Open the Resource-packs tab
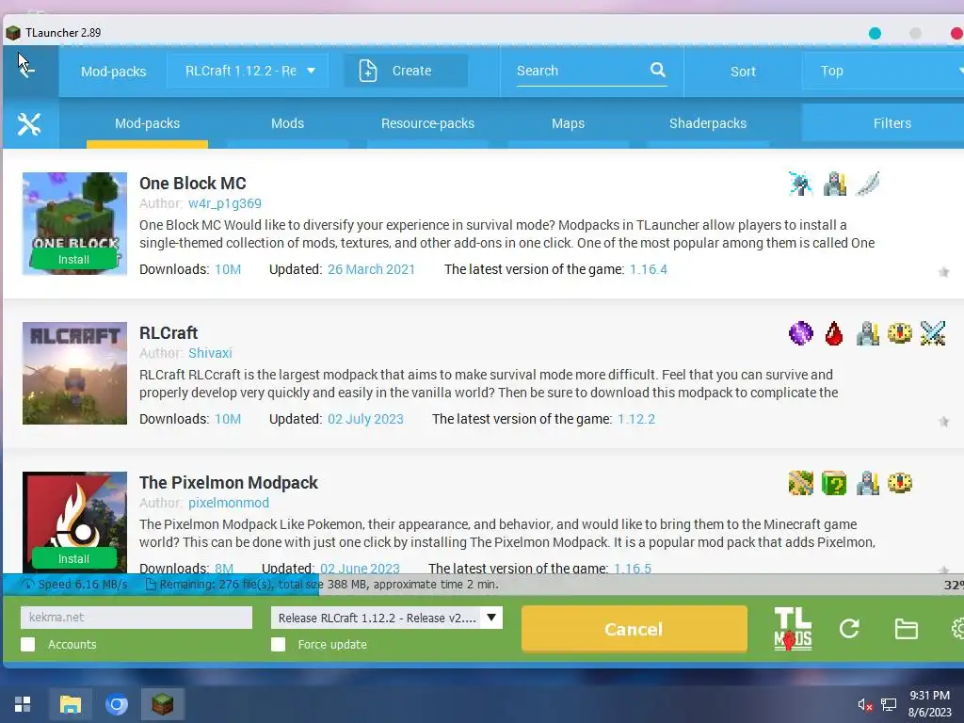Image resolution: width=964 pixels, height=723 pixels. (x=428, y=123)
